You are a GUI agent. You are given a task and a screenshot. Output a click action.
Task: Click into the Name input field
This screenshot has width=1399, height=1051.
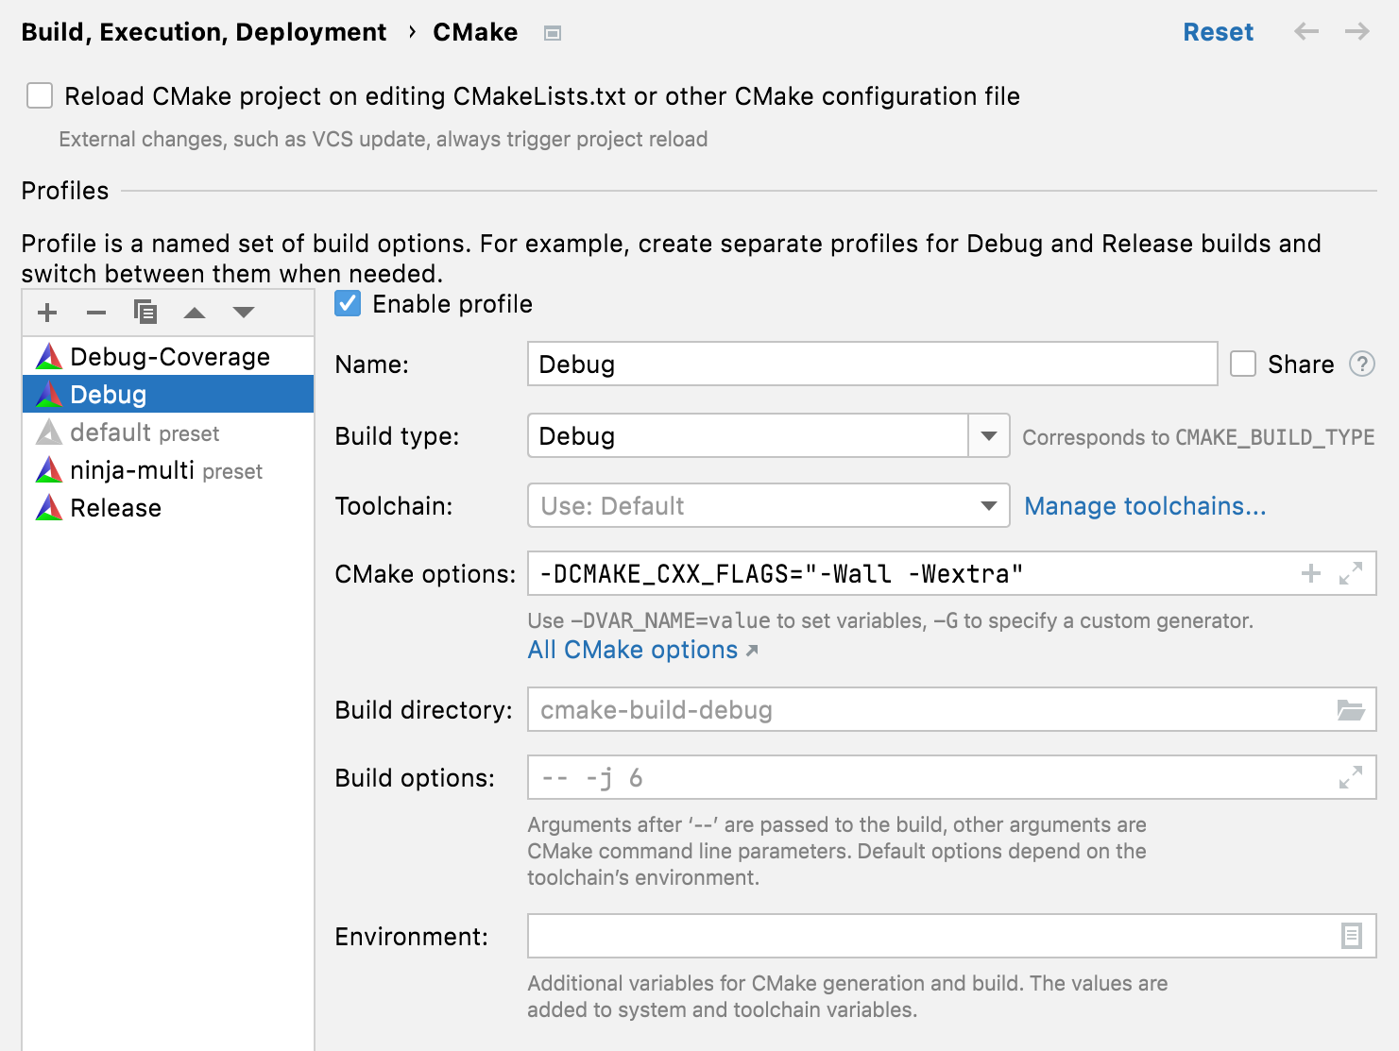pos(872,364)
